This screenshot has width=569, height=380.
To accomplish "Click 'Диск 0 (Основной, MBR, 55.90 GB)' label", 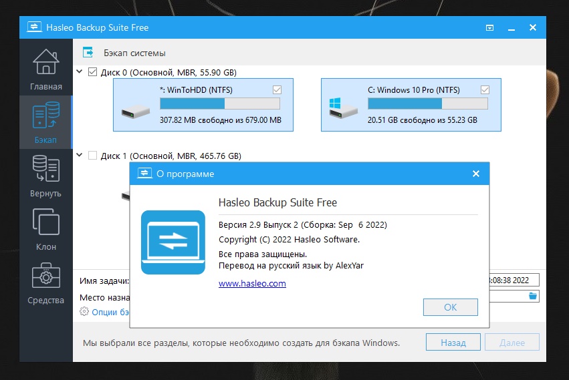I will [x=168, y=72].
